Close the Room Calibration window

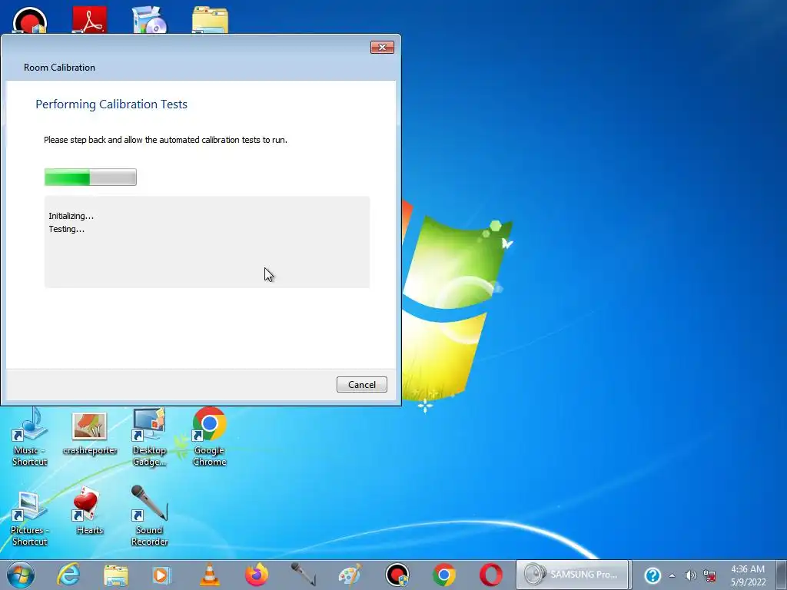[x=382, y=47]
